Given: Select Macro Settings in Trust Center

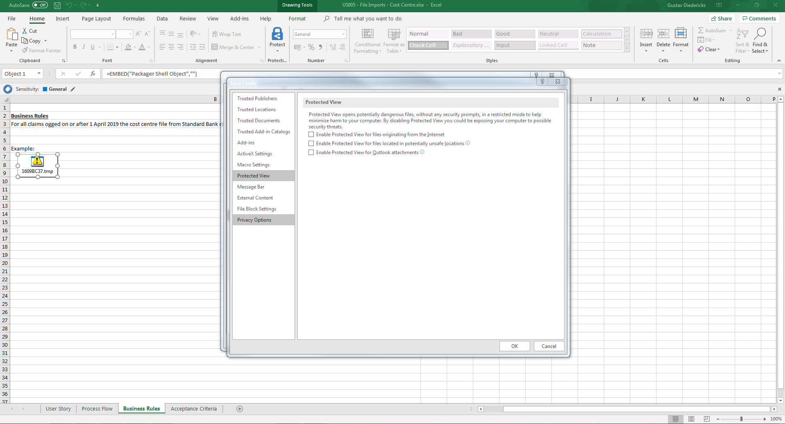Looking at the screenshot, I should coord(263,165).
